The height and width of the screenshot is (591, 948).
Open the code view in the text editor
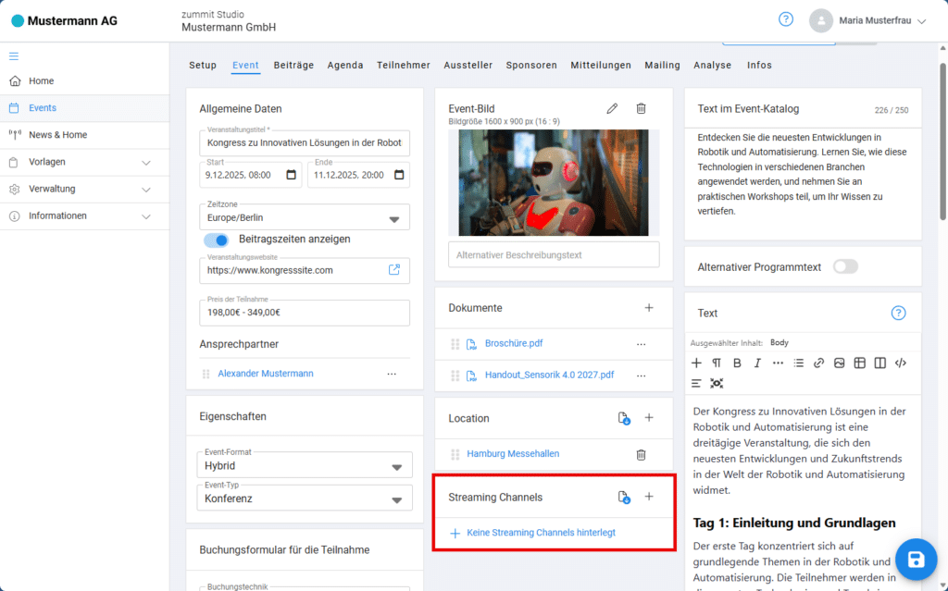click(901, 363)
